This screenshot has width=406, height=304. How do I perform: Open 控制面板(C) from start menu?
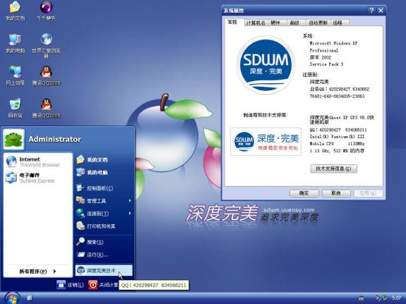pyautogui.click(x=104, y=188)
